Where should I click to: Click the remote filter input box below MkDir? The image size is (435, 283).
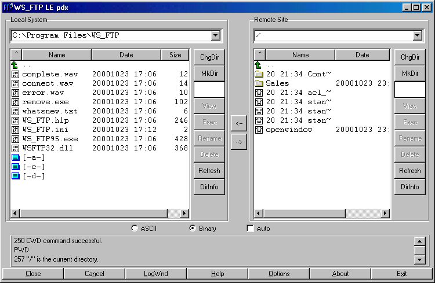[409, 90]
